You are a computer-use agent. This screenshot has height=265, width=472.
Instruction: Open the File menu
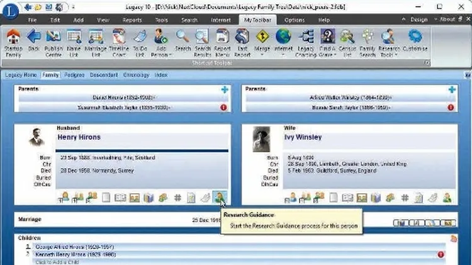pyautogui.click(x=32, y=20)
